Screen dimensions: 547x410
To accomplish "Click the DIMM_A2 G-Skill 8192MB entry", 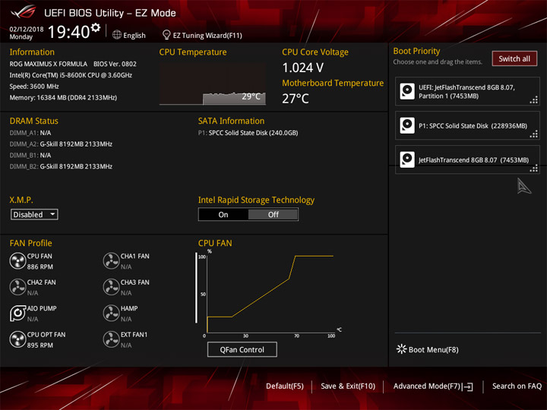I will (x=61, y=144).
